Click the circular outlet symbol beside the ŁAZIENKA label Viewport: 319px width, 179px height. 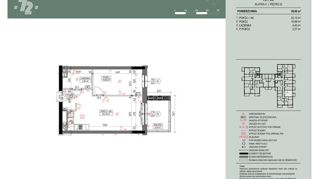point(77,79)
